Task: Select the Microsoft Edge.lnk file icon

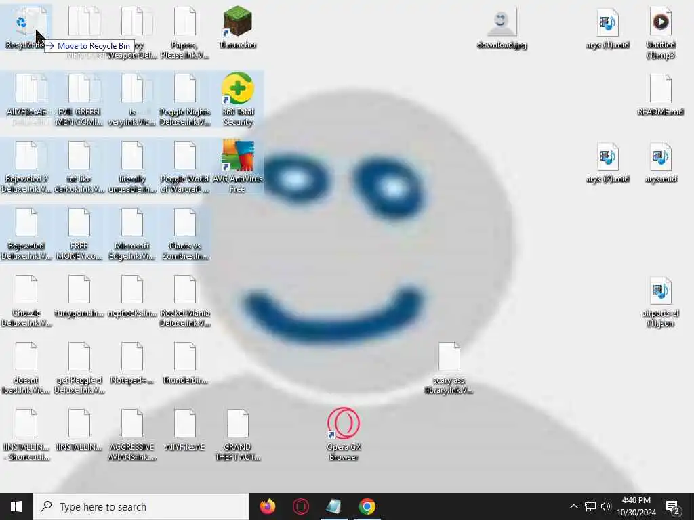Action: [132, 234]
